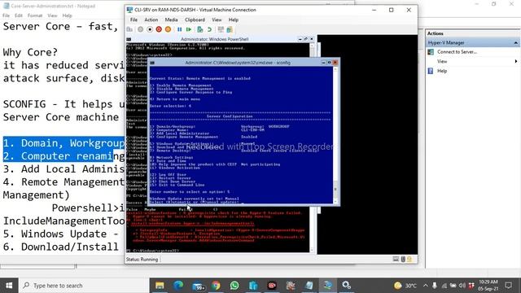Open WhatsApp from taskbar
The image size is (521, 293).
pyautogui.click(x=234, y=286)
